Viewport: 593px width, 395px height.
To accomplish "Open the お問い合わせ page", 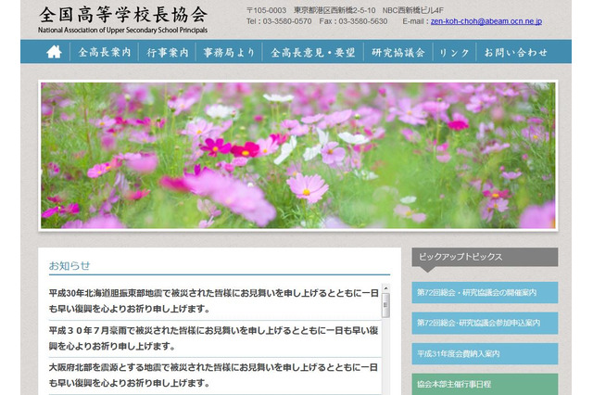I will coord(516,52).
